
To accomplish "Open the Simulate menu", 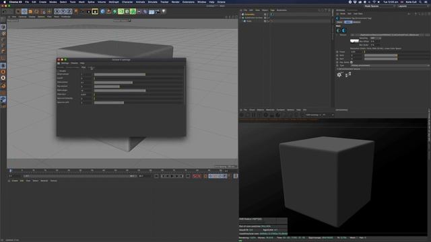I will click(x=153, y=2).
